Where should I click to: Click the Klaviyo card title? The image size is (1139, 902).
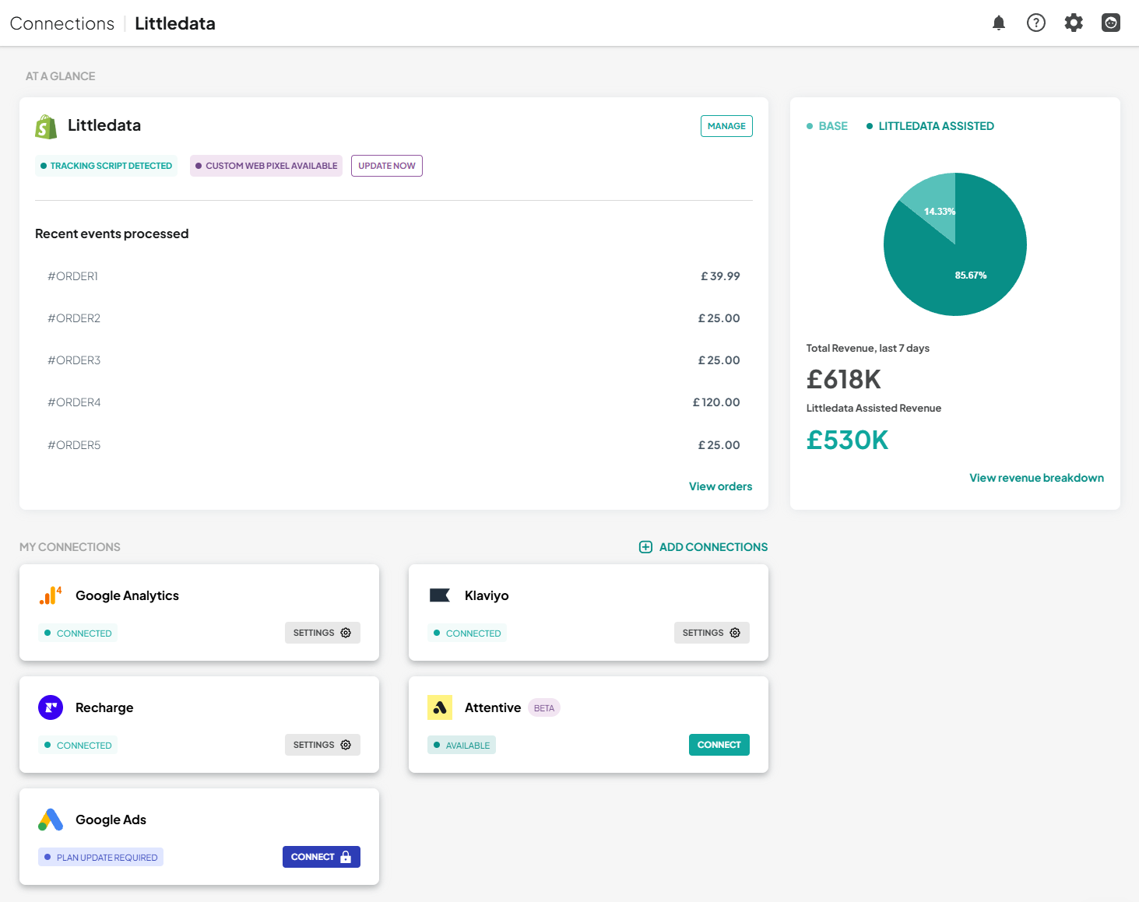[x=487, y=595]
